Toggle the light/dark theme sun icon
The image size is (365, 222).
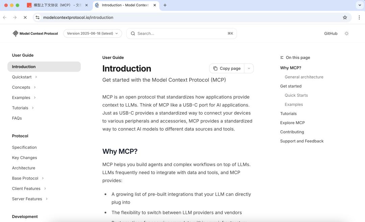tap(346, 33)
